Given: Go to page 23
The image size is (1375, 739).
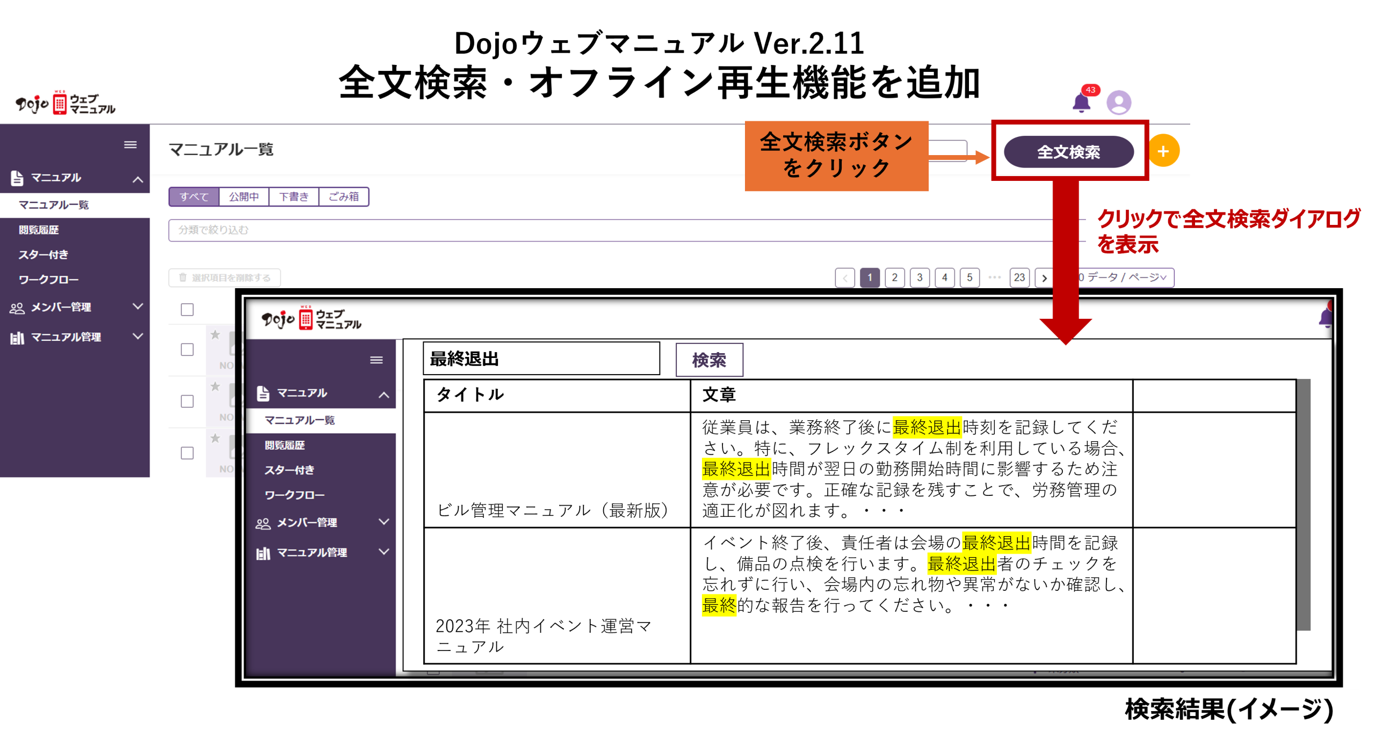Looking at the screenshot, I should [x=1019, y=277].
